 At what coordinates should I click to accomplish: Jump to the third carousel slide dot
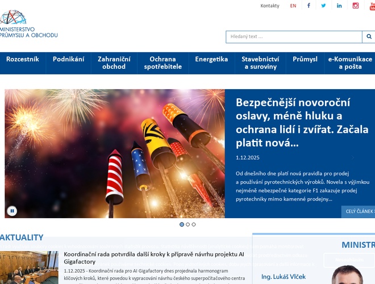pos(194,224)
